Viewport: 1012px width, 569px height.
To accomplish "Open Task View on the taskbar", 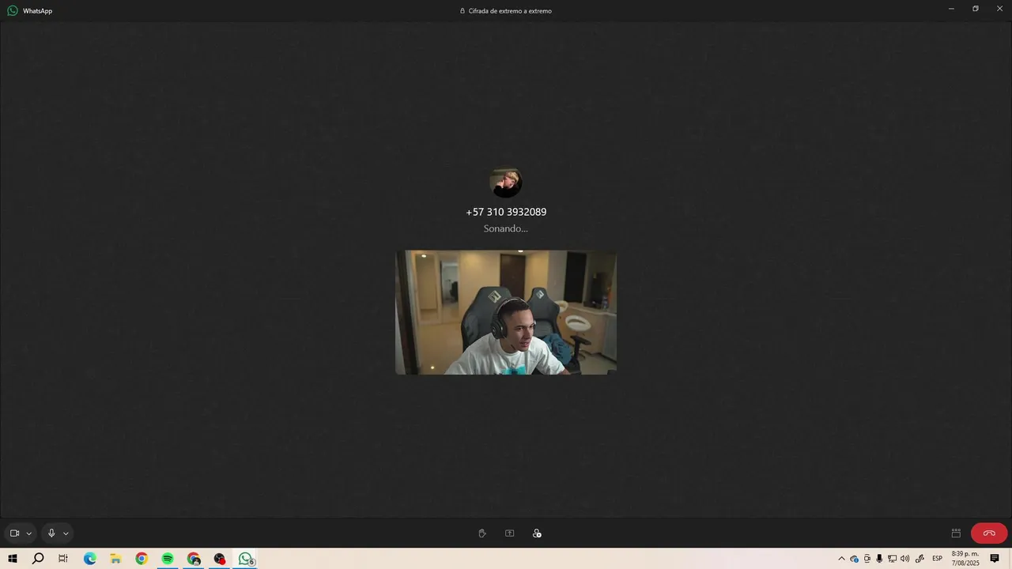I will [x=63, y=559].
